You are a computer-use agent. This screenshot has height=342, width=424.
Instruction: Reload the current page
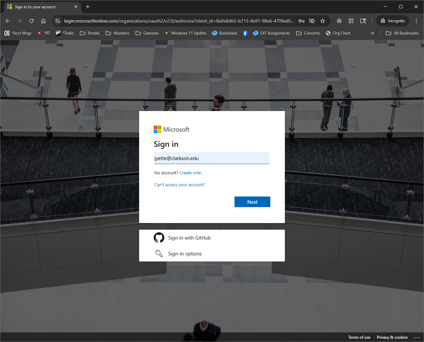[x=31, y=21]
